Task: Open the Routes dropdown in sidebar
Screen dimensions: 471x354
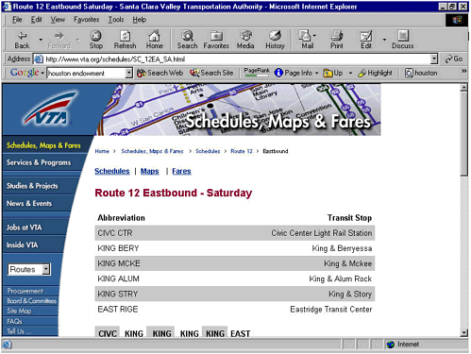Action: (29, 269)
